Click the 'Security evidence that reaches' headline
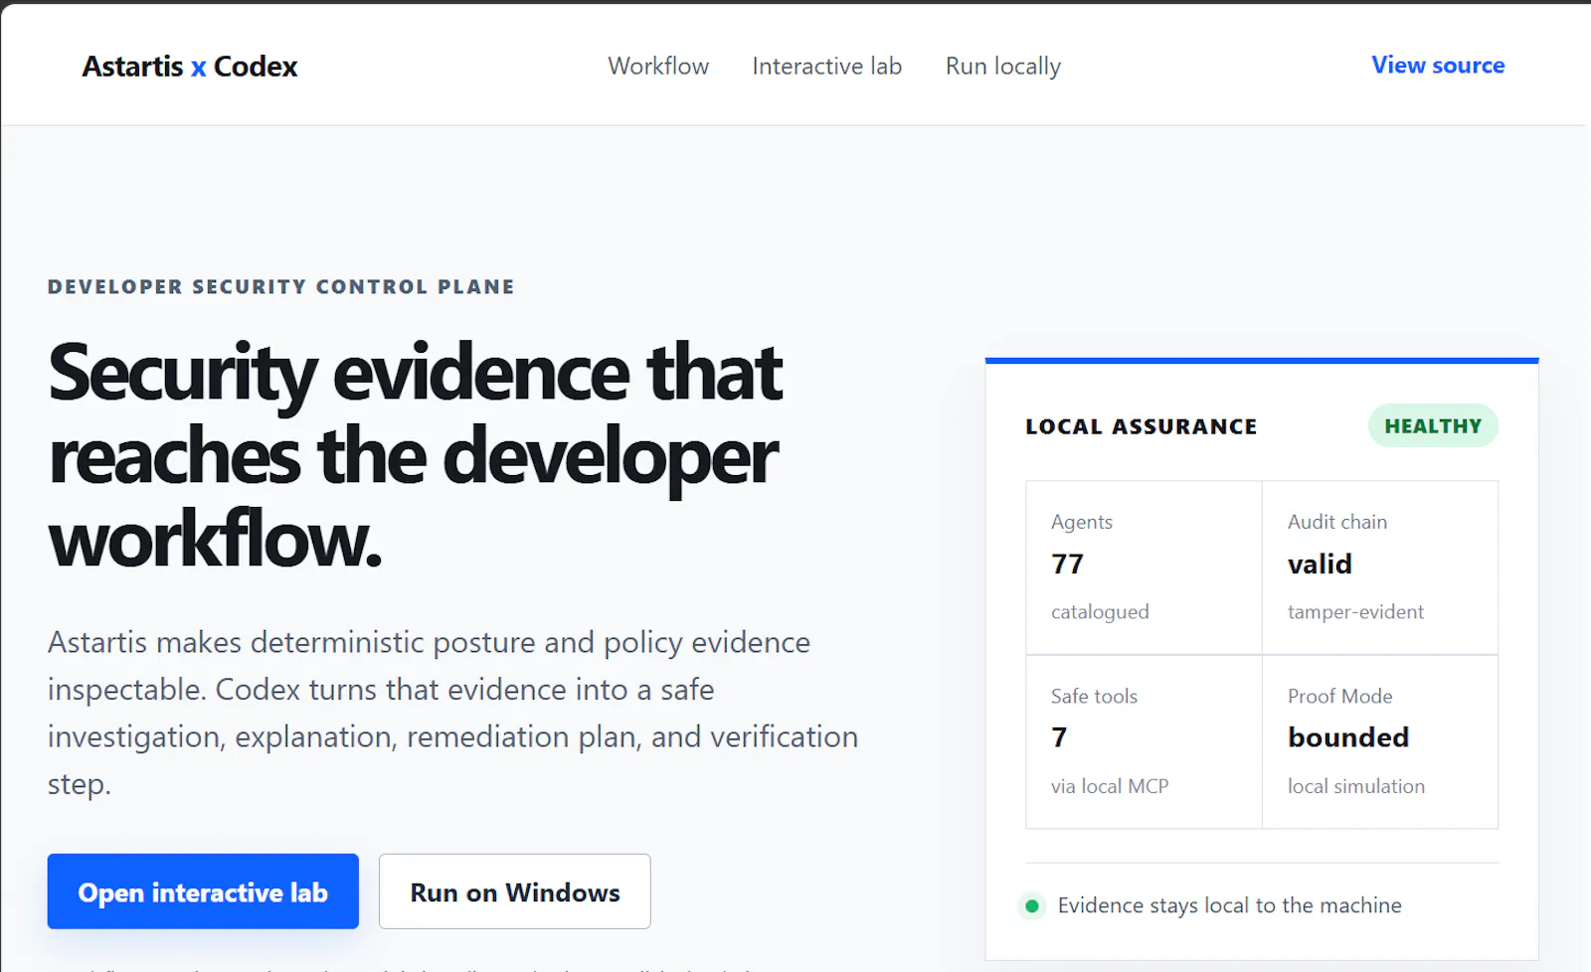This screenshot has height=972, width=1591. [416, 455]
